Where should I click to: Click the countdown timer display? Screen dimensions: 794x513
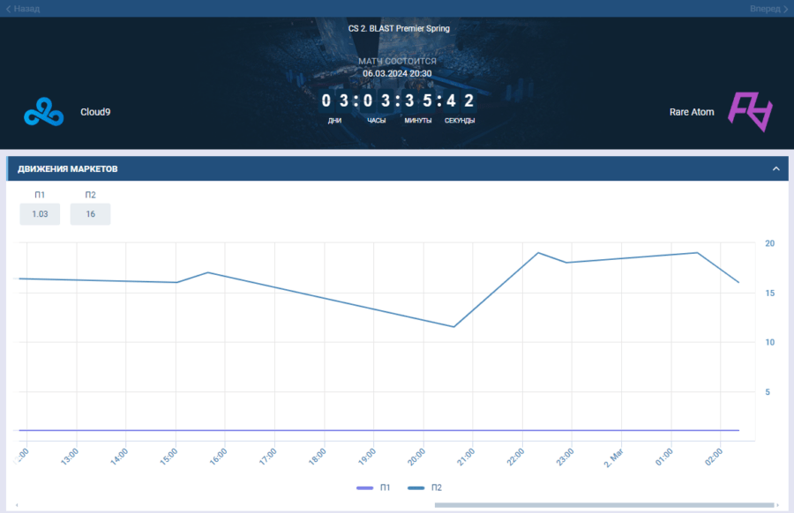point(397,100)
